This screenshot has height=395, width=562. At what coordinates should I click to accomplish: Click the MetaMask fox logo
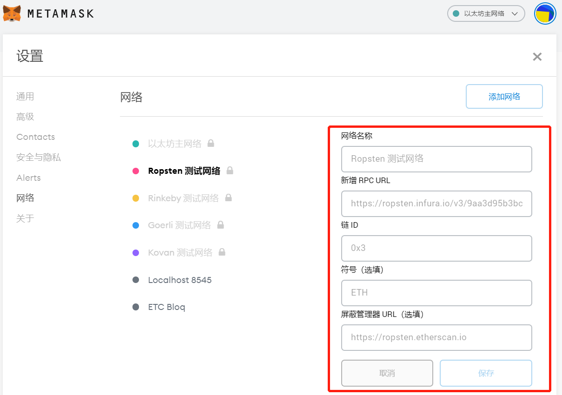click(x=12, y=13)
